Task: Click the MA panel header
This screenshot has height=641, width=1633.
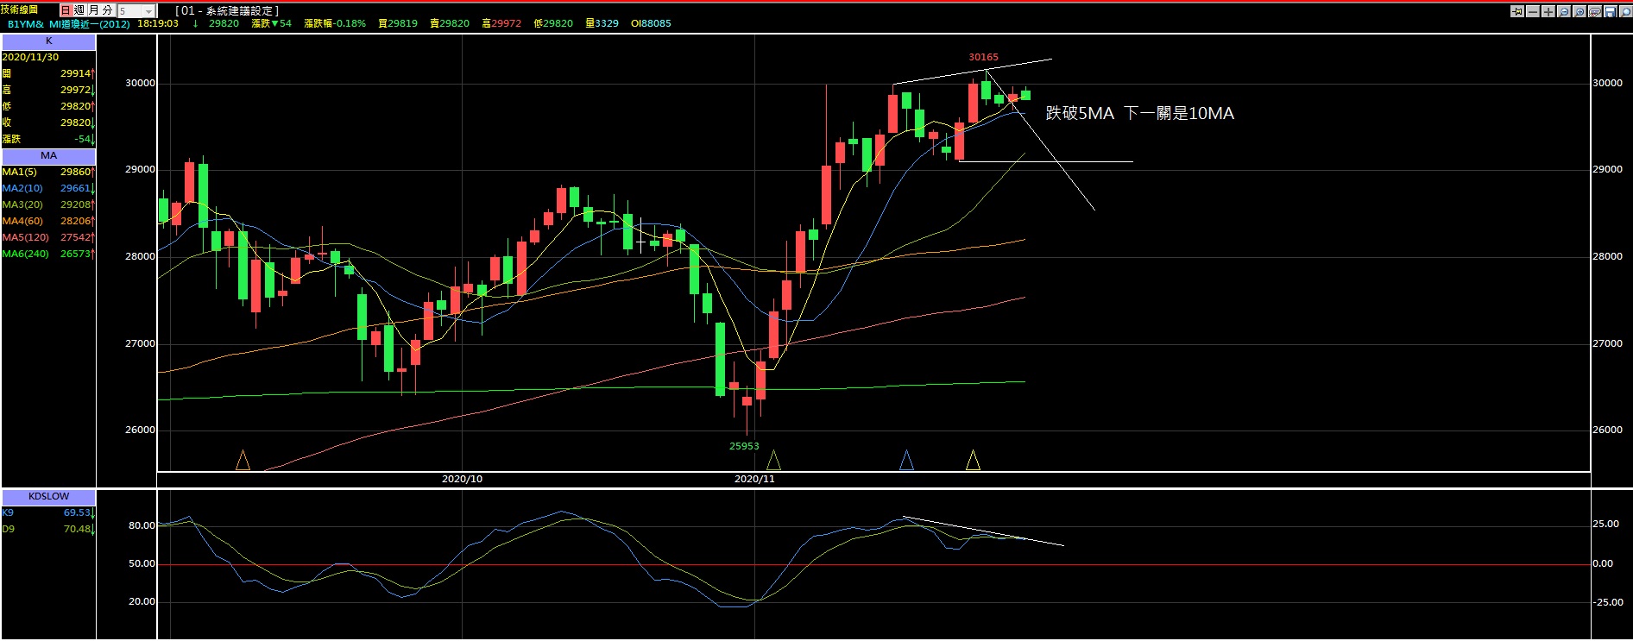Action: (48, 156)
